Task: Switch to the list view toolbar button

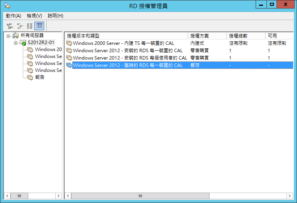Action: point(29,26)
